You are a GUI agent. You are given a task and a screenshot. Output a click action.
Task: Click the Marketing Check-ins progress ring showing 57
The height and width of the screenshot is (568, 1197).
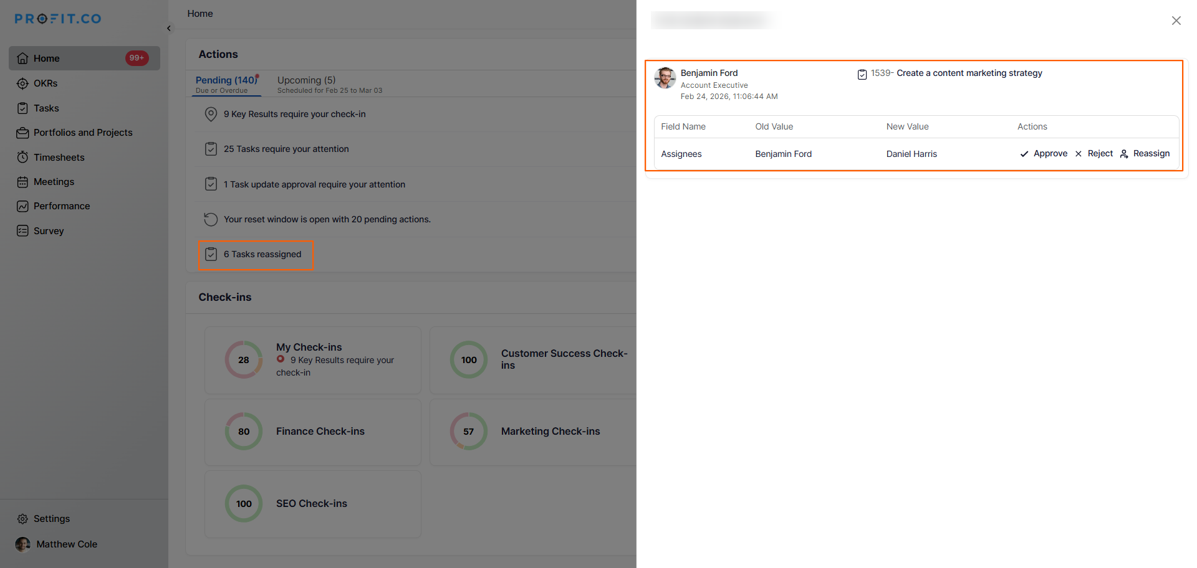pyautogui.click(x=469, y=432)
